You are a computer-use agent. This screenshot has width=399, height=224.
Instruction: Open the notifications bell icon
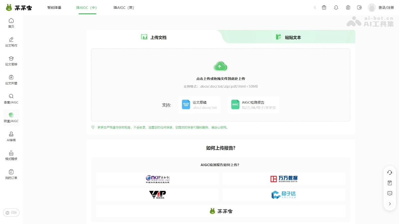(x=336, y=7)
